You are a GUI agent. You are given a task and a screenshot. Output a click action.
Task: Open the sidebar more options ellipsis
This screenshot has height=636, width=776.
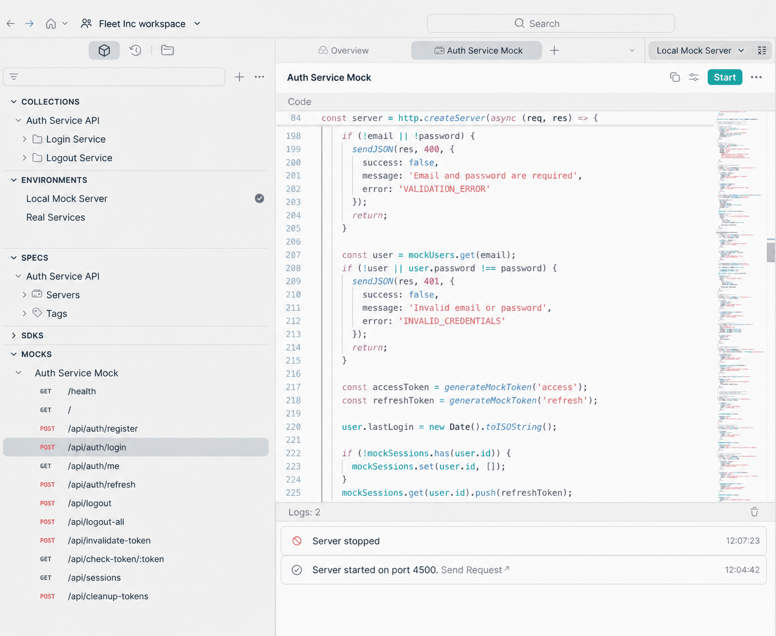coord(259,77)
